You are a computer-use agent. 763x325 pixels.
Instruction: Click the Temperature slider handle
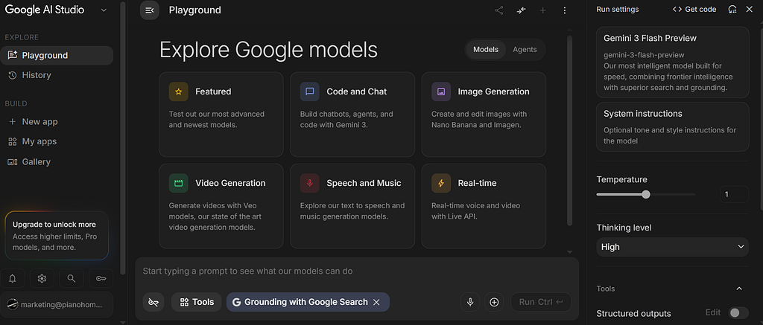click(646, 195)
